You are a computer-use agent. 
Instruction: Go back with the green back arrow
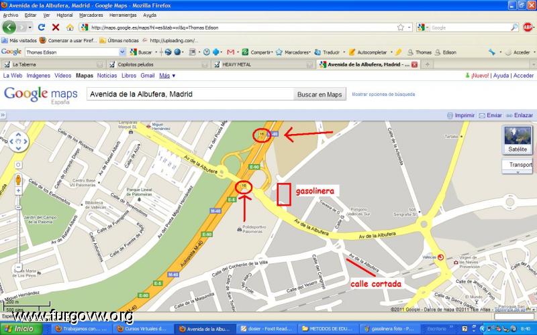coord(9,27)
